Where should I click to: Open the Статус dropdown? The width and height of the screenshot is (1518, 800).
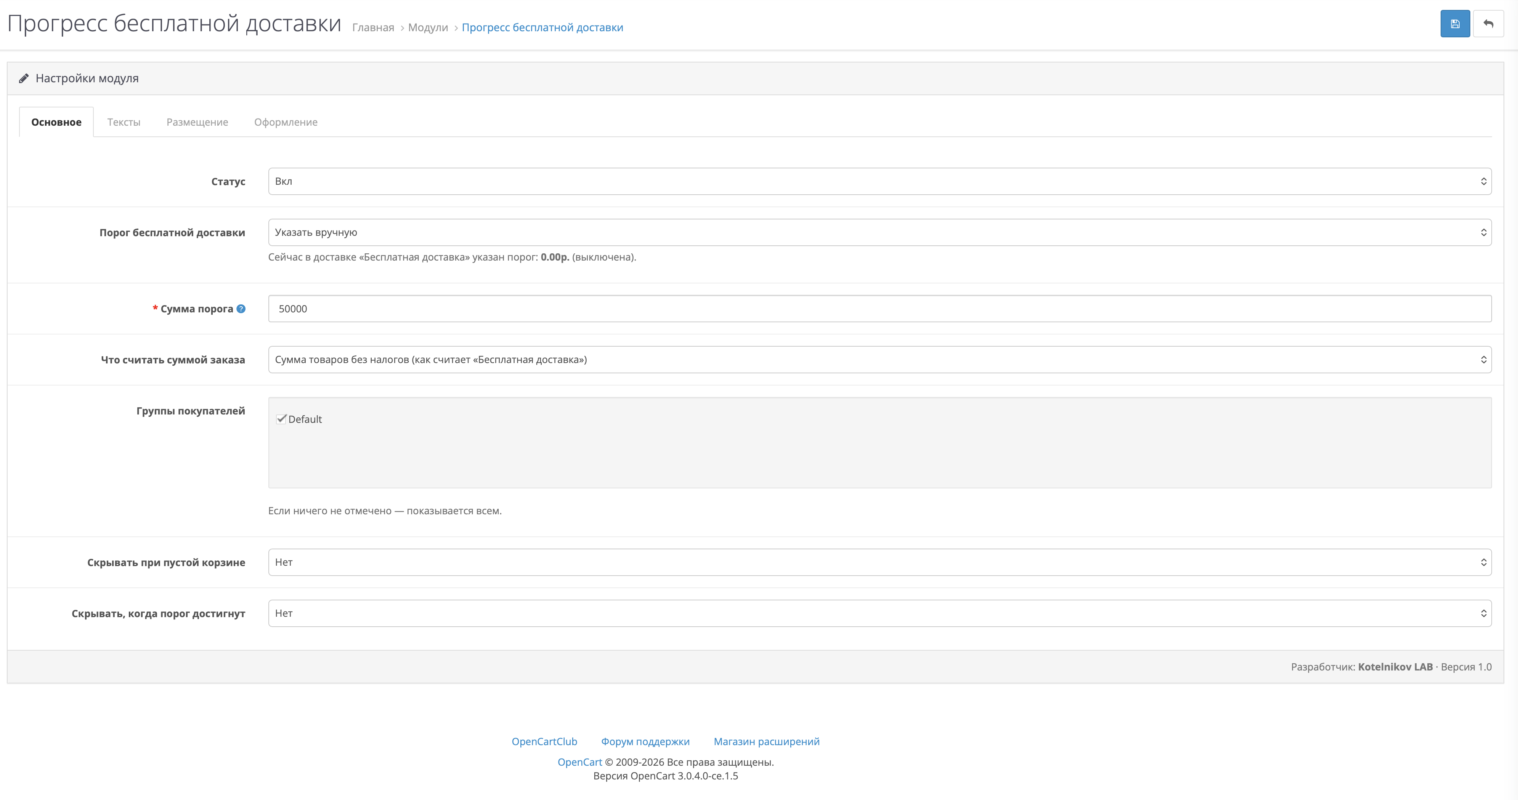880,181
